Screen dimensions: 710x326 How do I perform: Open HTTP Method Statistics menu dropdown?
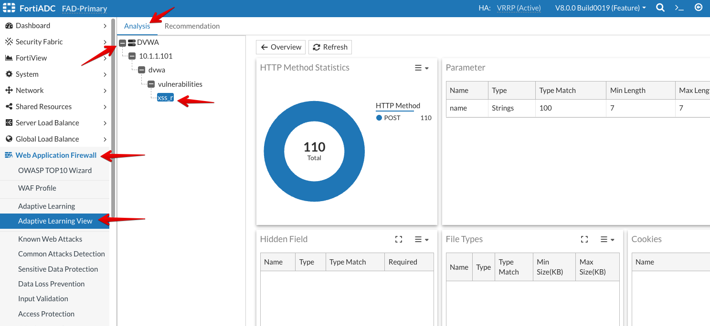coord(422,68)
